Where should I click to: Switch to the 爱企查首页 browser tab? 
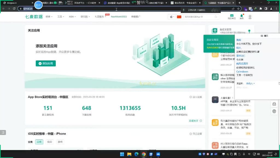(x=185, y=3)
